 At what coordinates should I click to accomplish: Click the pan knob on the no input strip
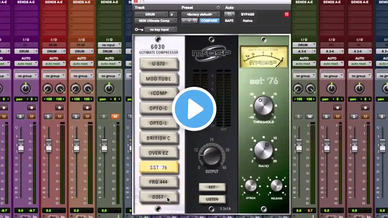(109, 88)
